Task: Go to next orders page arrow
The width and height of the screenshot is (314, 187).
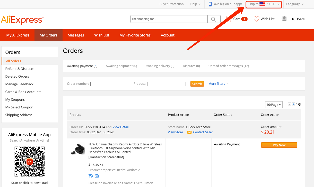Action: click(293, 105)
